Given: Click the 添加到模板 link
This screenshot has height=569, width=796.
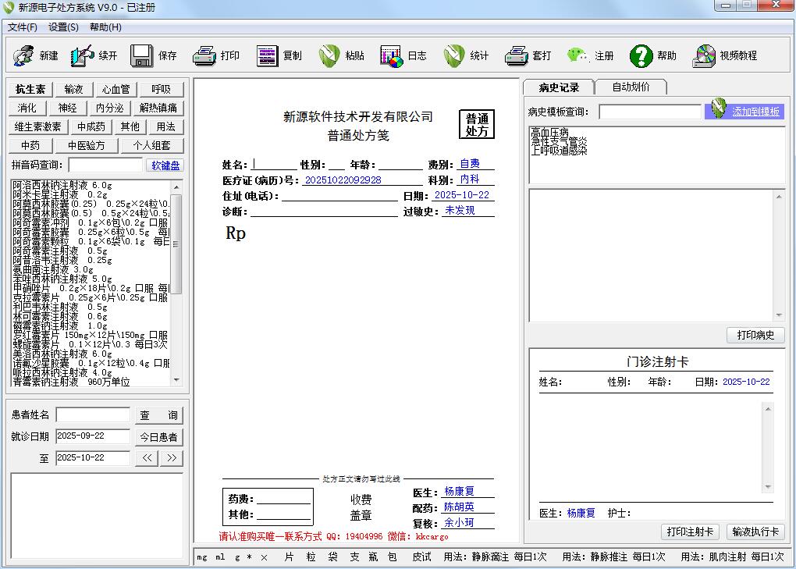Looking at the screenshot, I should click(755, 112).
